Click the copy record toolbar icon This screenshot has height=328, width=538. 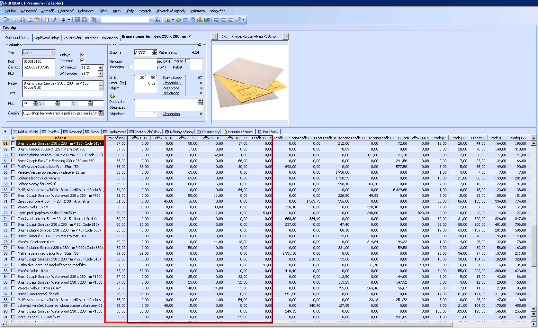coord(94,20)
